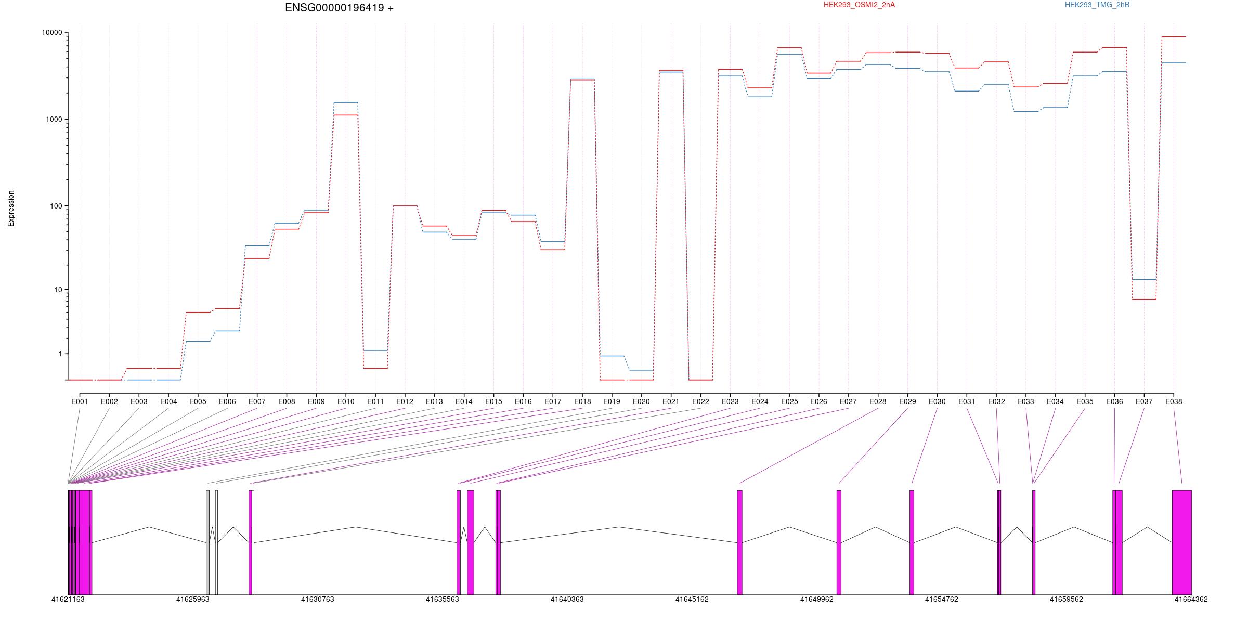The image size is (1248, 624).
Task: Click exon label E029
Action: [907, 401]
